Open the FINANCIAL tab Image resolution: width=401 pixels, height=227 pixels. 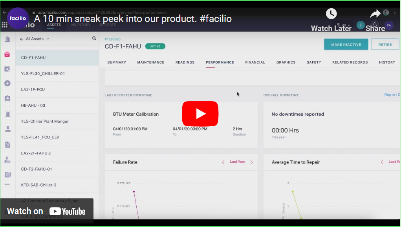[x=255, y=62]
